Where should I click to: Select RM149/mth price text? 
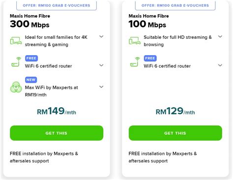[x=57, y=111]
